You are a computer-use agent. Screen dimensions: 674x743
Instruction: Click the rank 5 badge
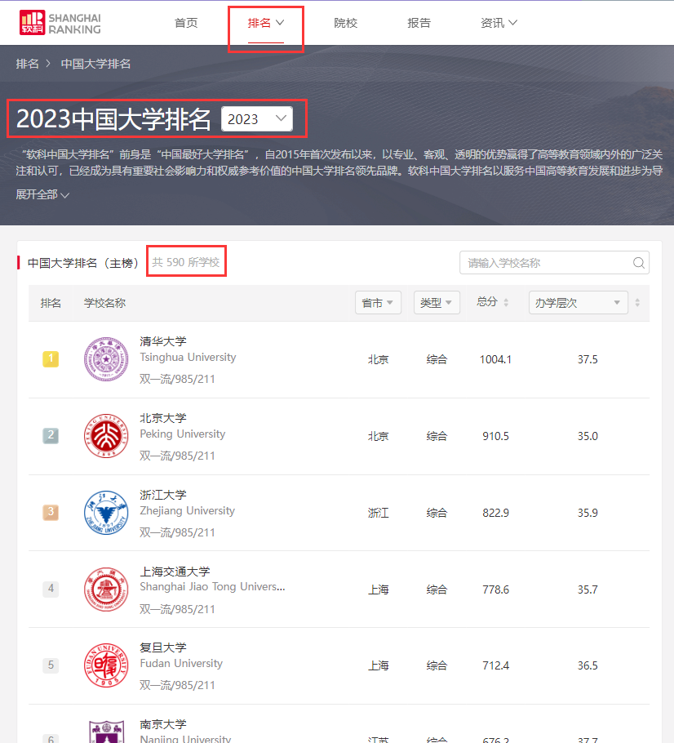pyautogui.click(x=51, y=665)
